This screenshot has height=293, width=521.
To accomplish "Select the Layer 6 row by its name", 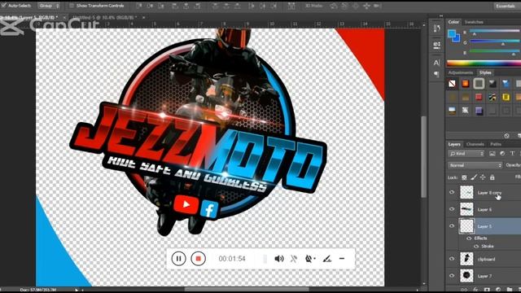I will [x=484, y=209].
